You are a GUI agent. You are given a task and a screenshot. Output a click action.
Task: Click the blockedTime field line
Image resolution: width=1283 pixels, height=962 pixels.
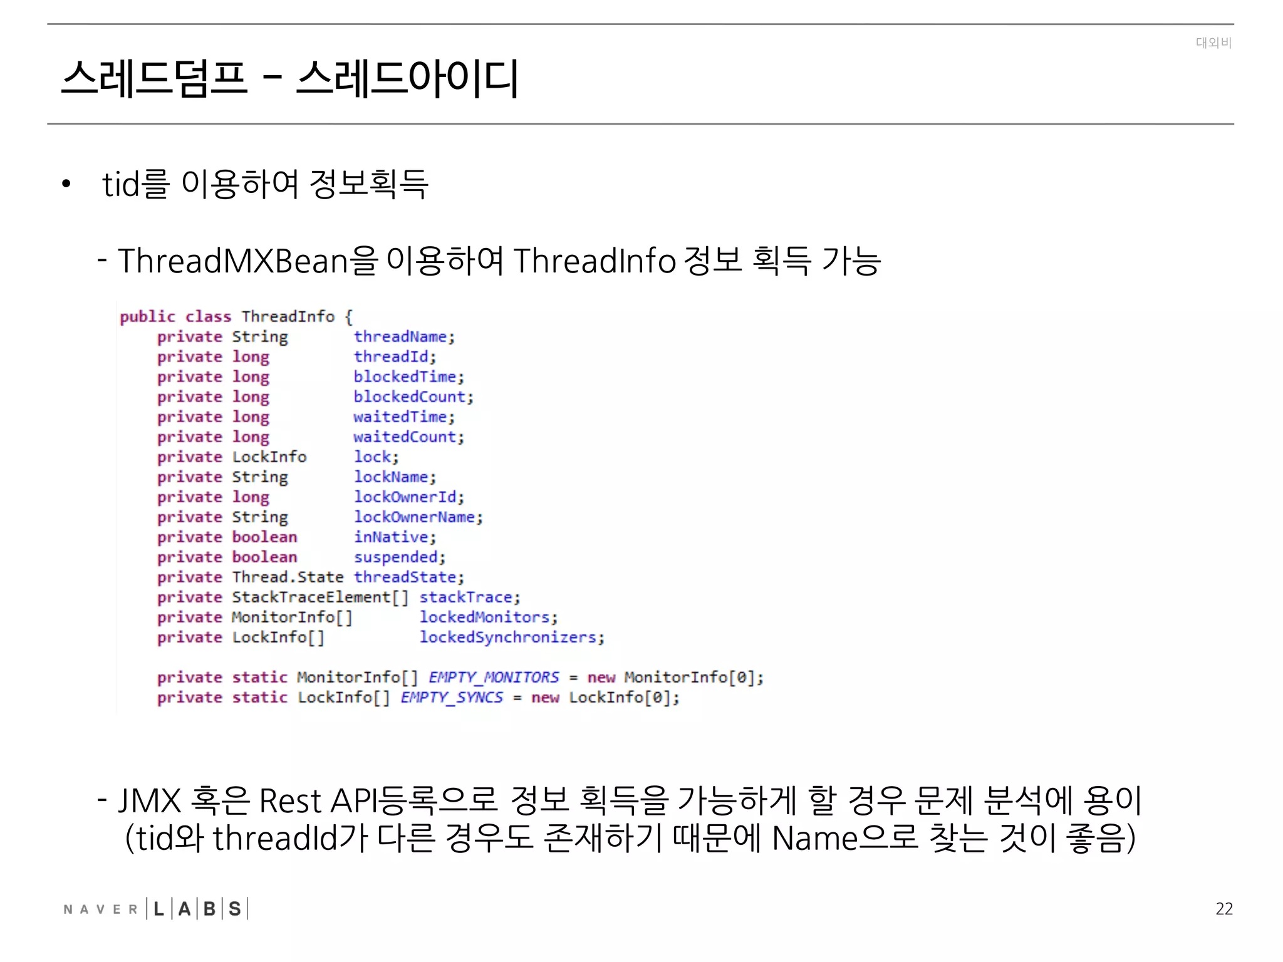coord(311,377)
